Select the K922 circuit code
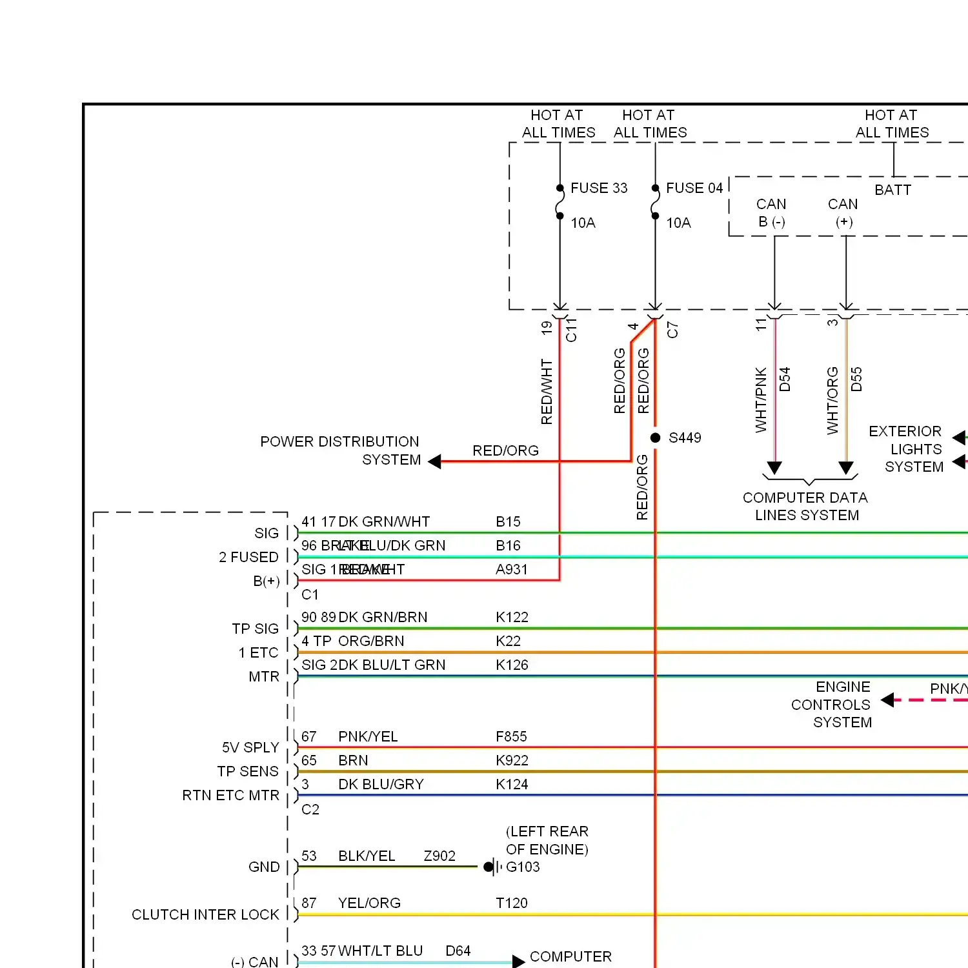 (512, 760)
